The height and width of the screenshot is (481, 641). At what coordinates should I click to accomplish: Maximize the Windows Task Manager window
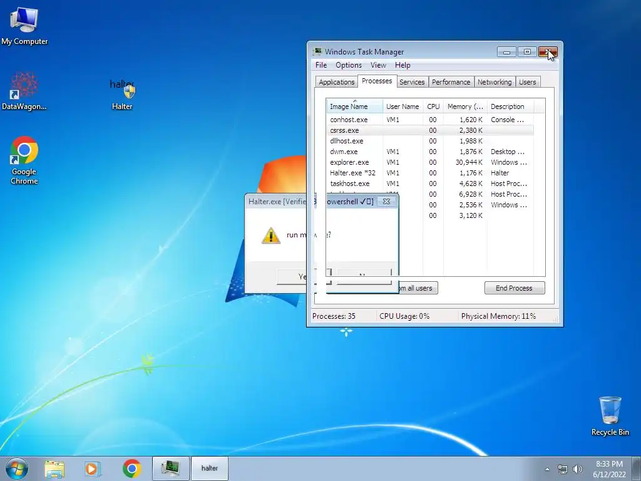coord(527,52)
